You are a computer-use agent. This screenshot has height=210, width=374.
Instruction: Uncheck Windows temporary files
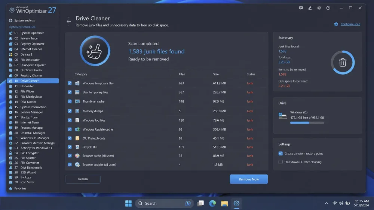click(70, 83)
